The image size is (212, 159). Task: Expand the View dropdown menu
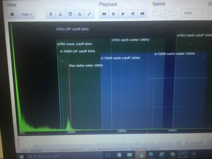pyautogui.click(x=27, y=14)
